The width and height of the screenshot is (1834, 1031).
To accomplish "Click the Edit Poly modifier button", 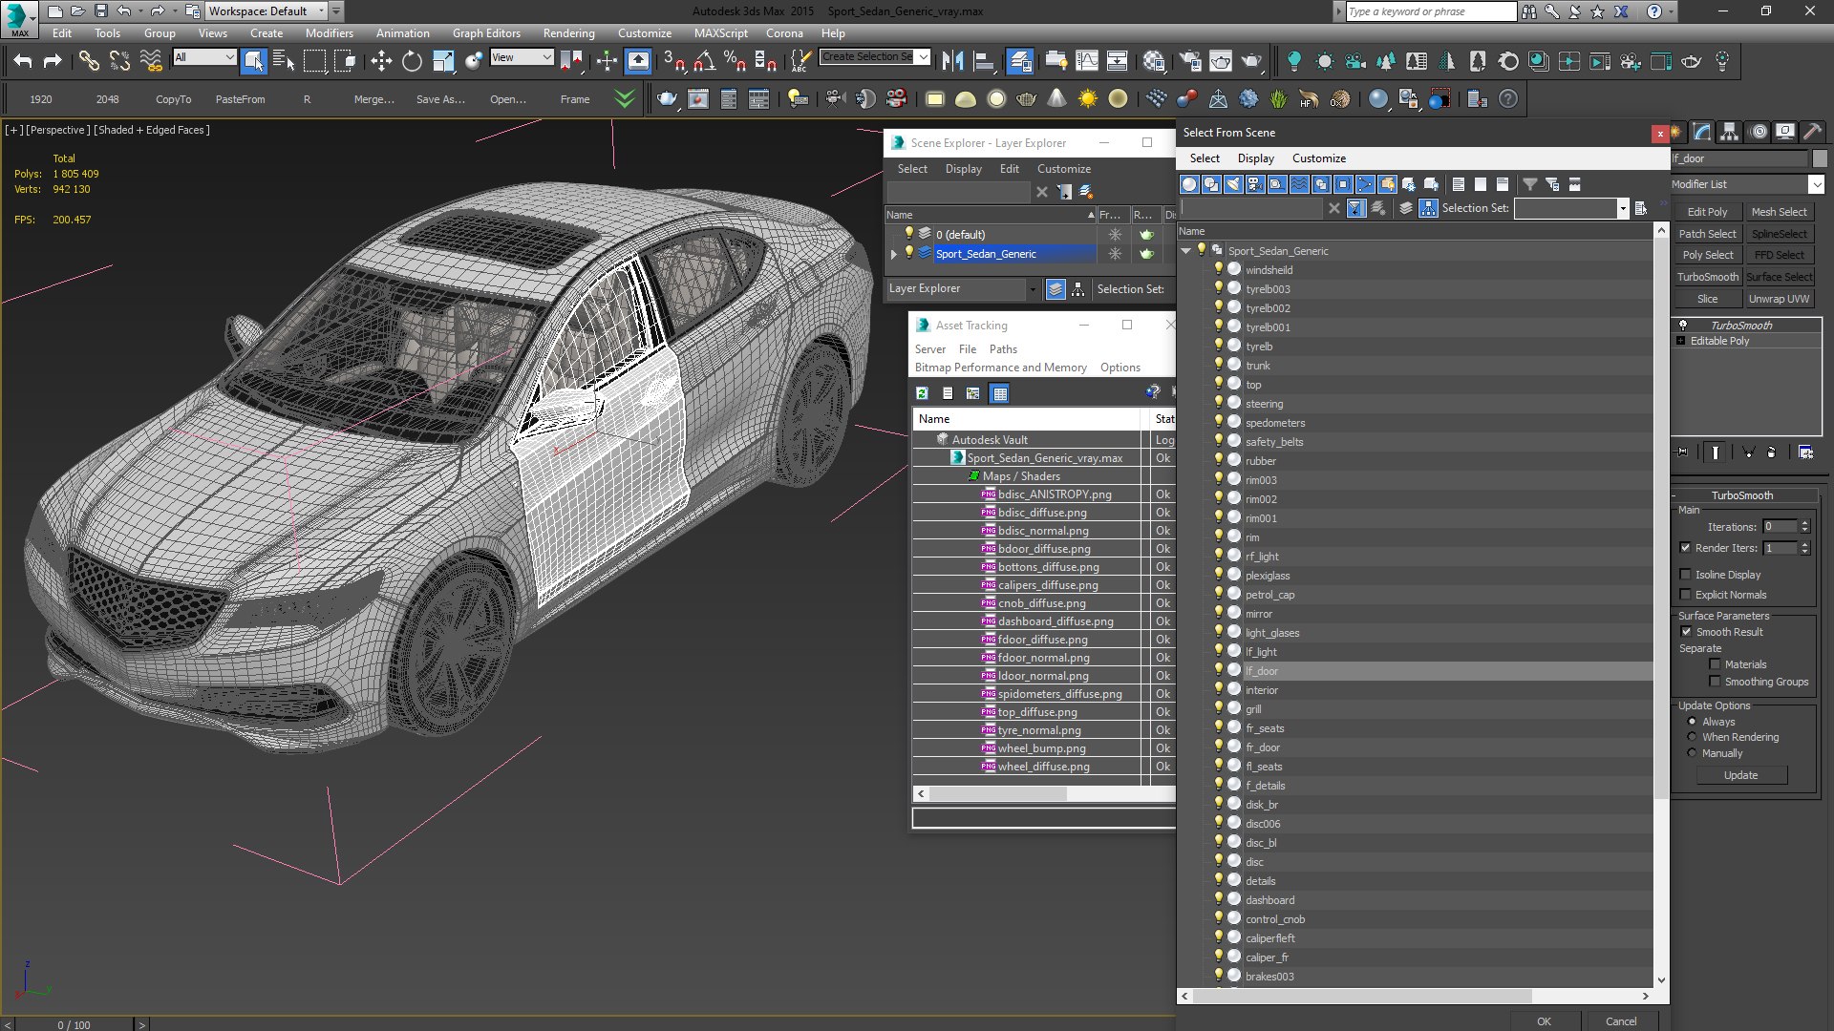I will pyautogui.click(x=1707, y=212).
